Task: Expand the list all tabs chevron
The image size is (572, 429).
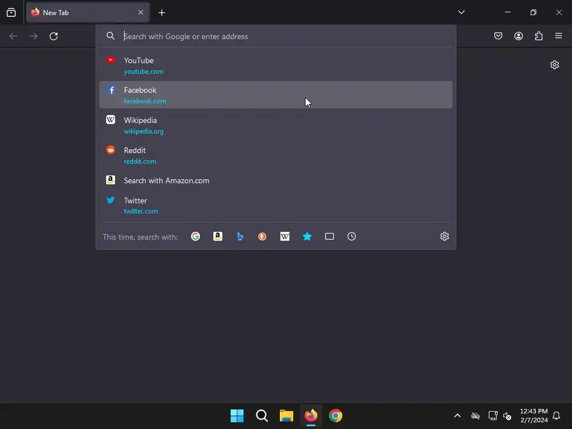Action: click(461, 12)
